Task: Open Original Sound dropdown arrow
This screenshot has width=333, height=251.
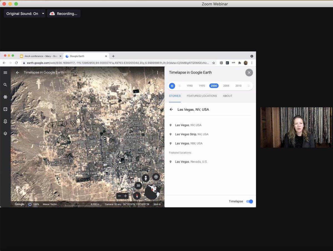Action: pos(43,14)
